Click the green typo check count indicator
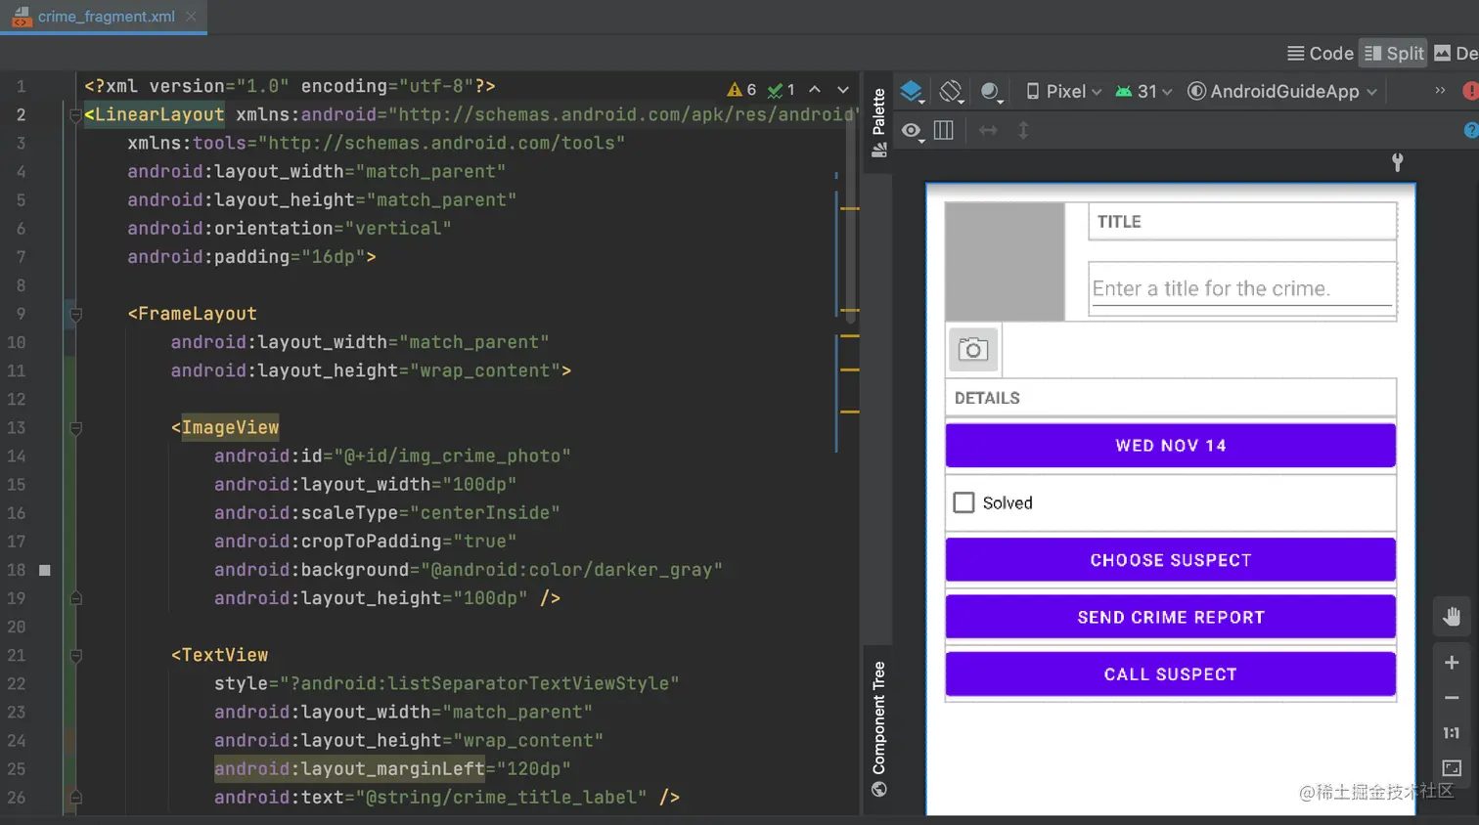 (781, 89)
